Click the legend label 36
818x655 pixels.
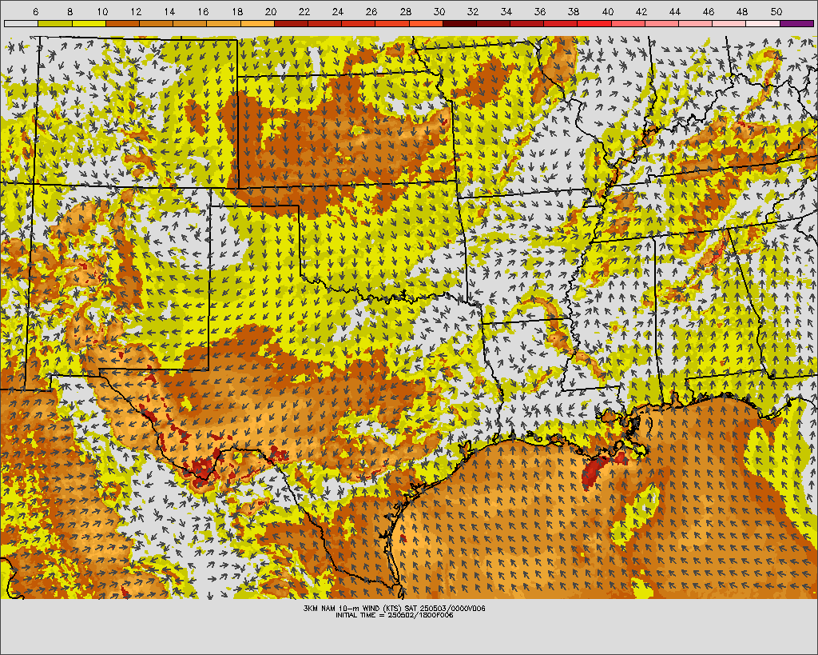(540, 11)
